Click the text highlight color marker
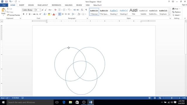Image resolution: width=187 pixels, height=105 pixels. (49, 14)
